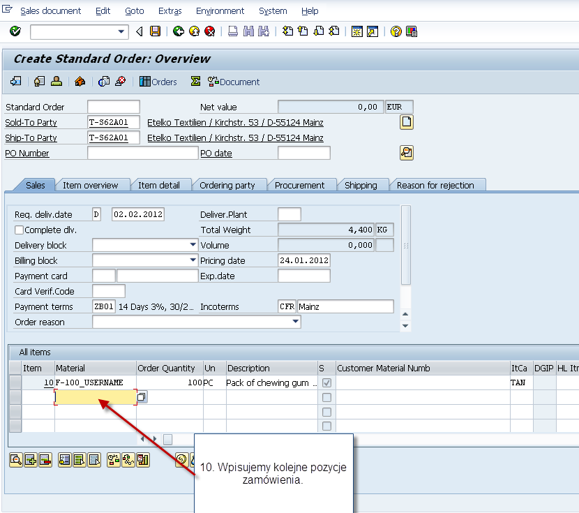The width and height of the screenshot is (579, 513).
Task: Toggle the S checkbox in second item row
Action: click(x=326, y=397)
